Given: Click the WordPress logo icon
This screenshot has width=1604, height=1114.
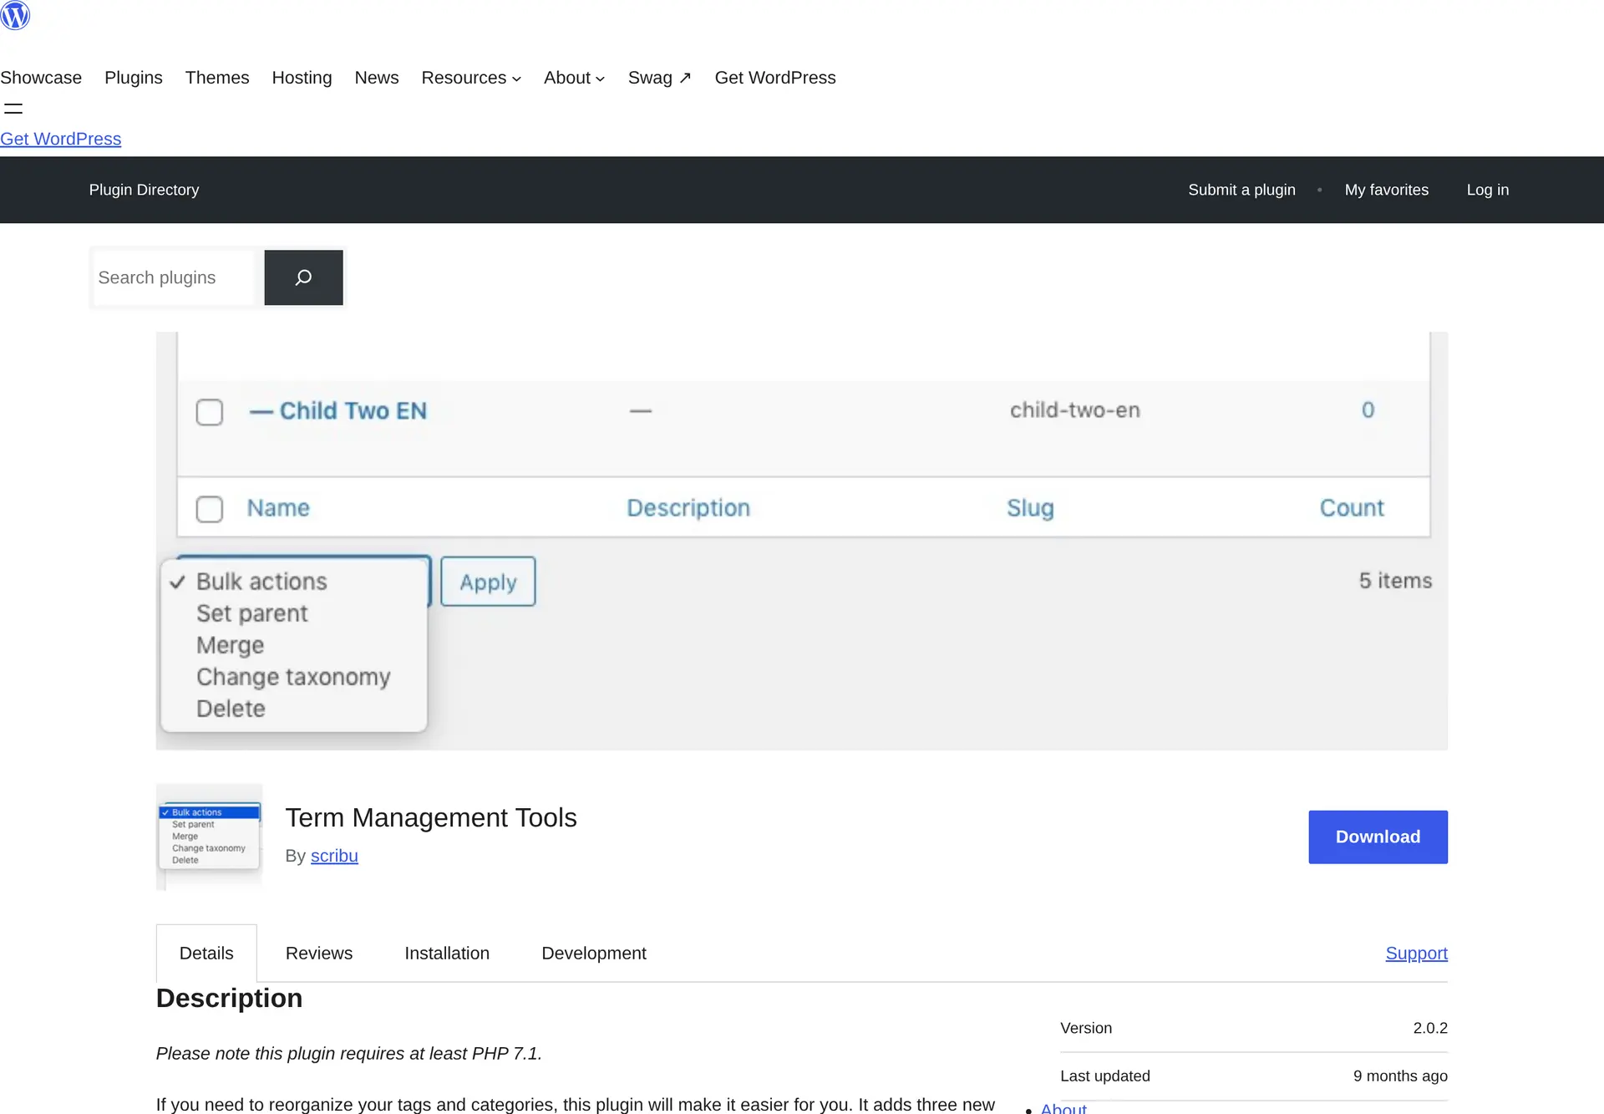Looking at the screenshot, I should click(x=15, y=15).
